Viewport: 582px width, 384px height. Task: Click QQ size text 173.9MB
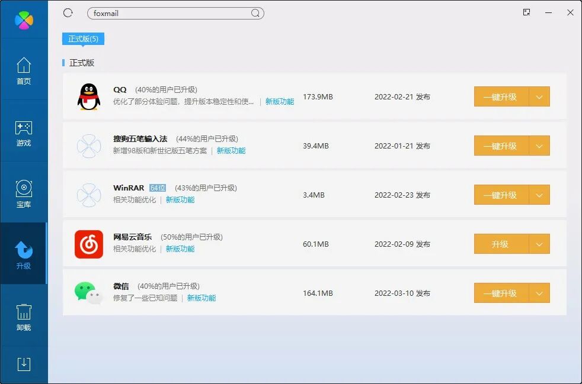click(318, 97)
